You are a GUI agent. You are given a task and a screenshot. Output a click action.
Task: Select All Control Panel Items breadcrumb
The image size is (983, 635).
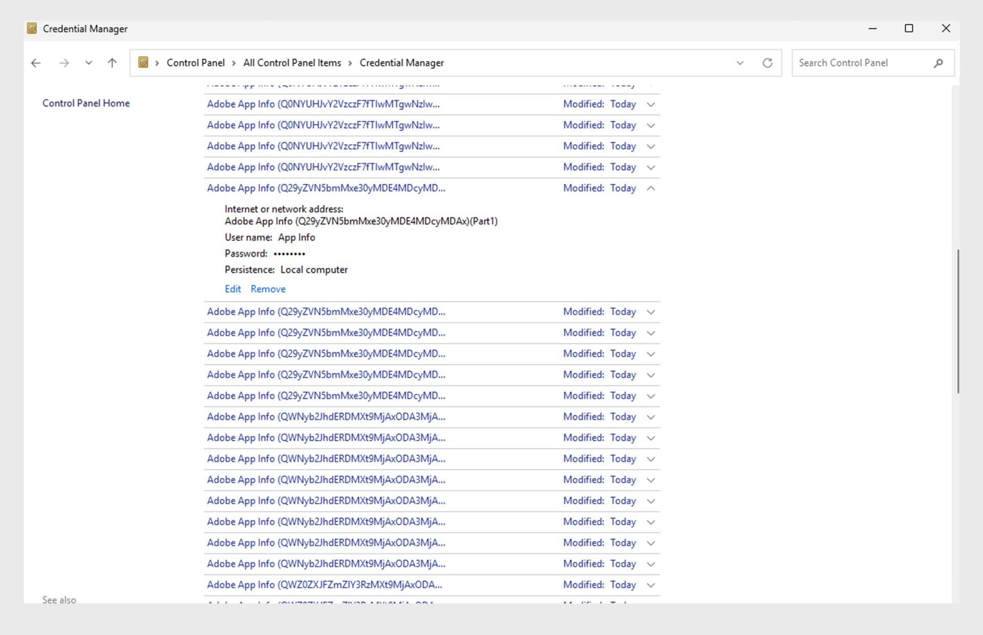[x=292, y=63]
